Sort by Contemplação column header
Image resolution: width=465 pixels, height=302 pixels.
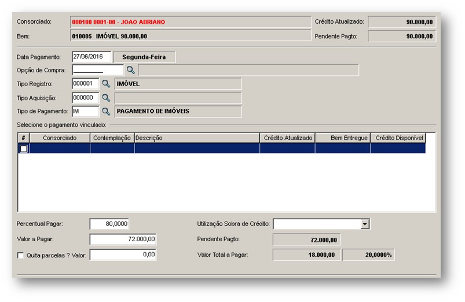pos(112,138)
